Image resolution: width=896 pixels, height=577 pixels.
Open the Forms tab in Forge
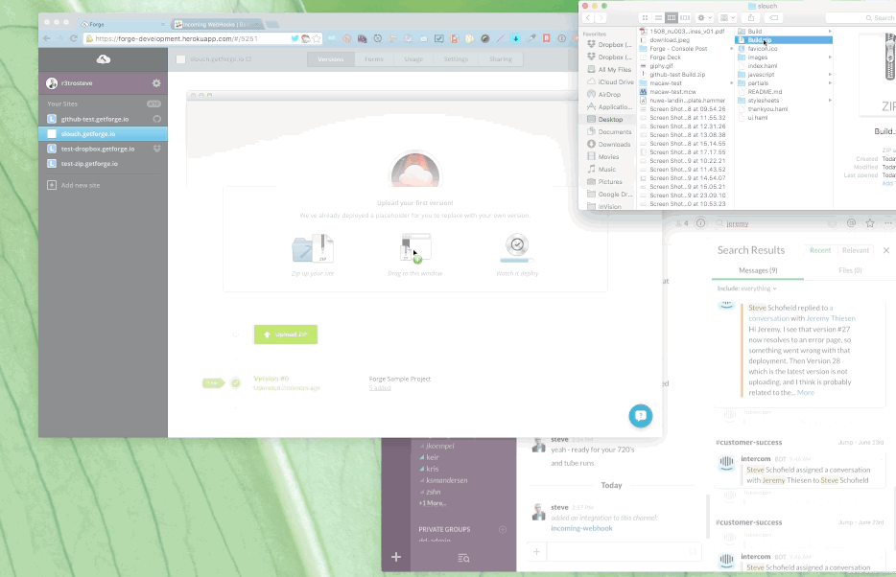pos(374,59)
